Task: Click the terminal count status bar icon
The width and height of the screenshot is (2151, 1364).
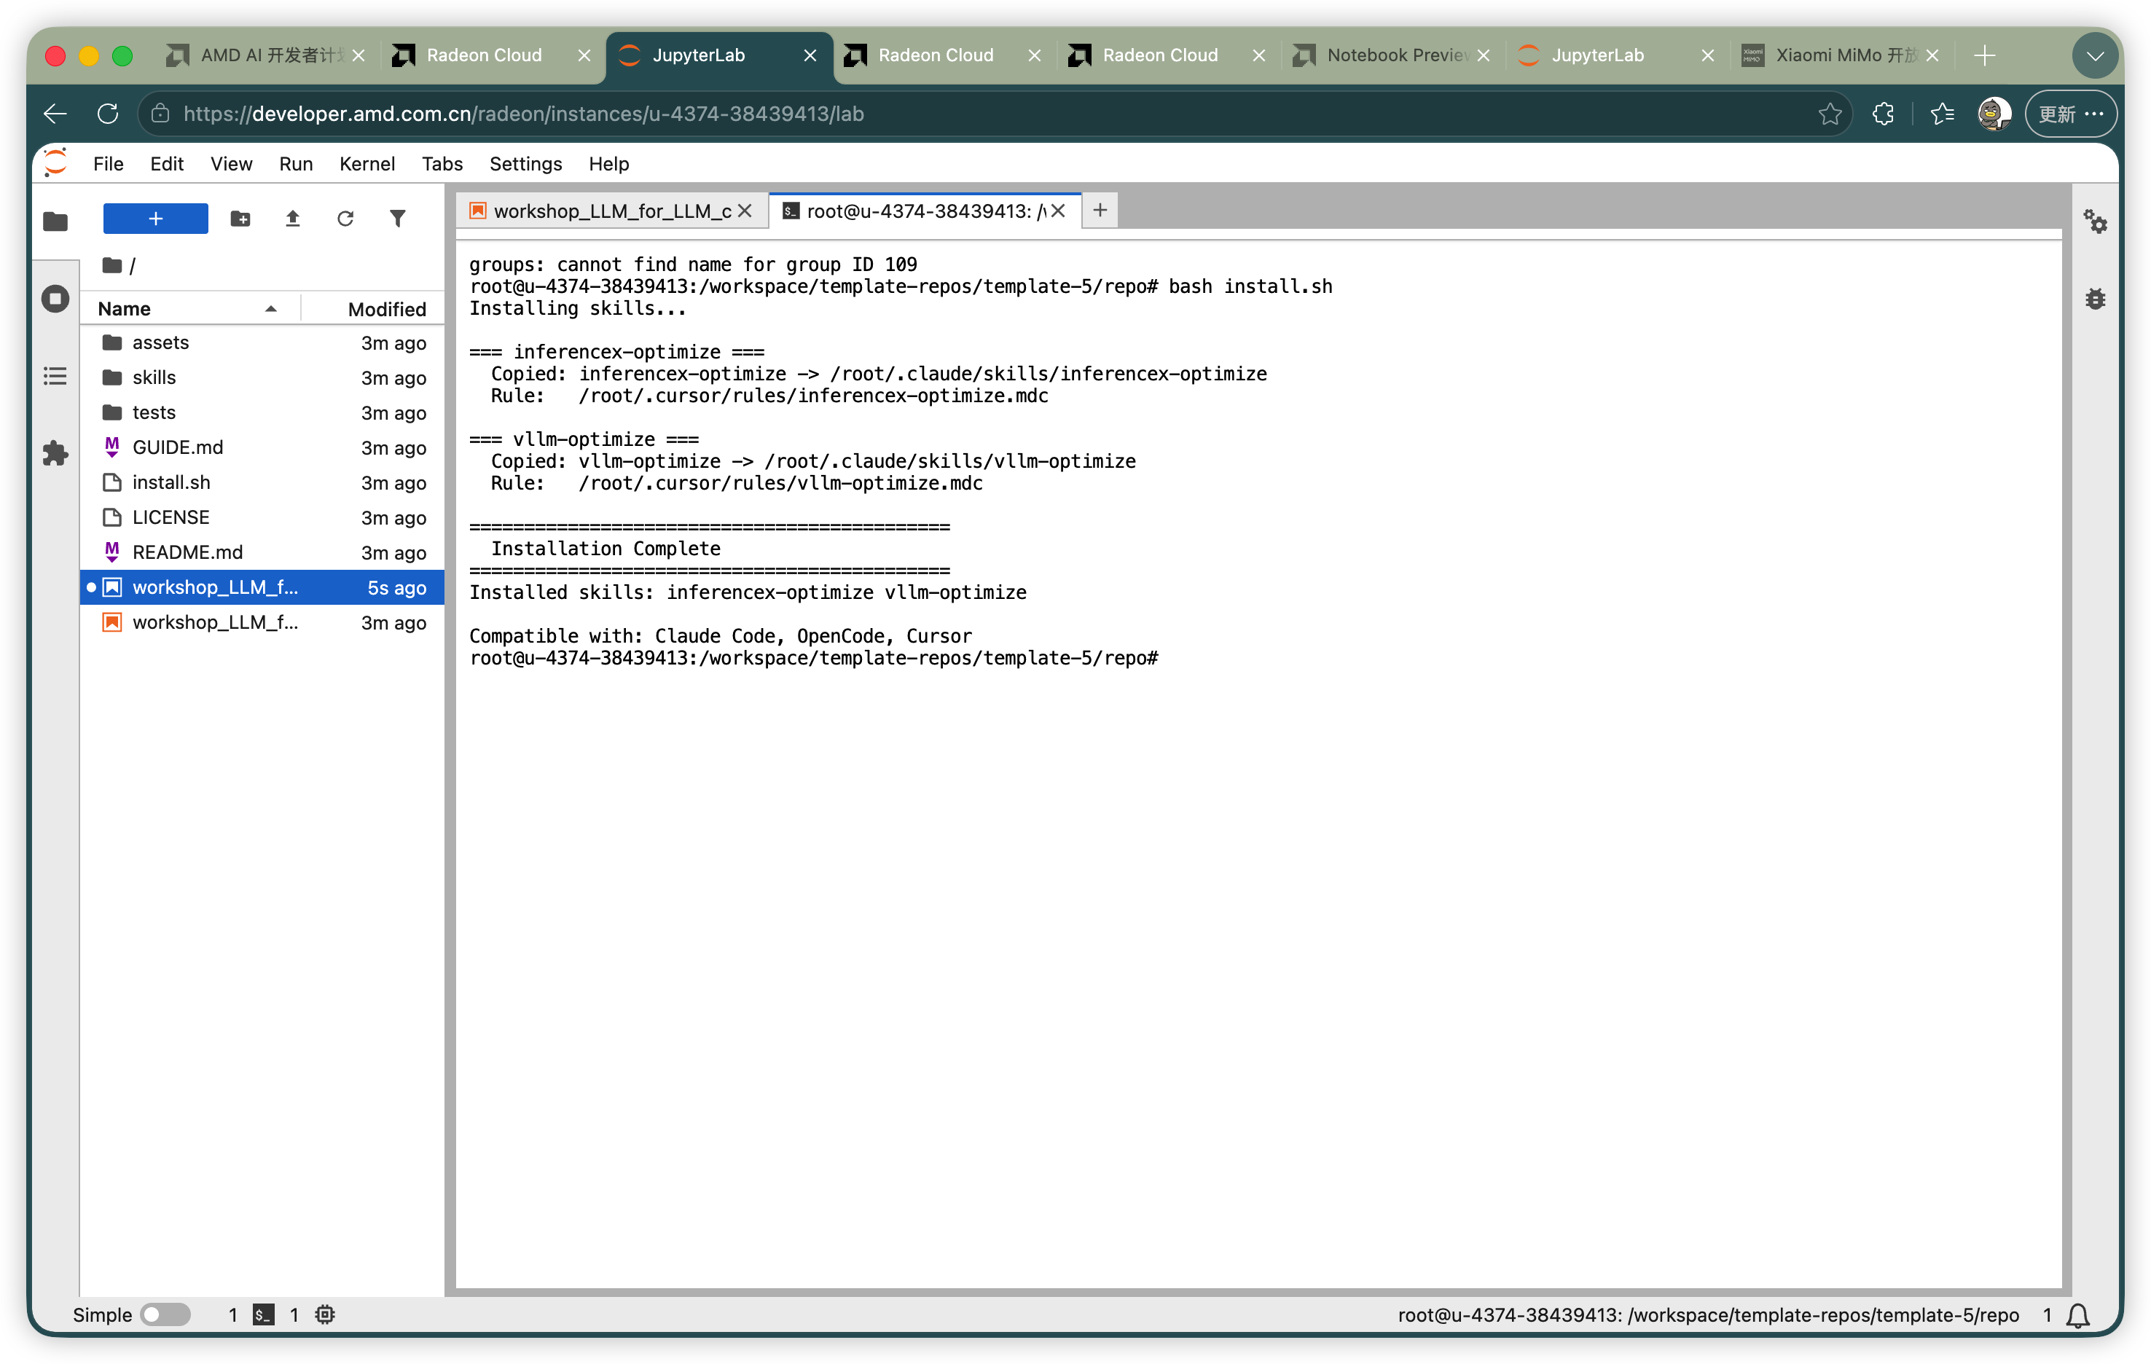Action: tap(264, 1314)
